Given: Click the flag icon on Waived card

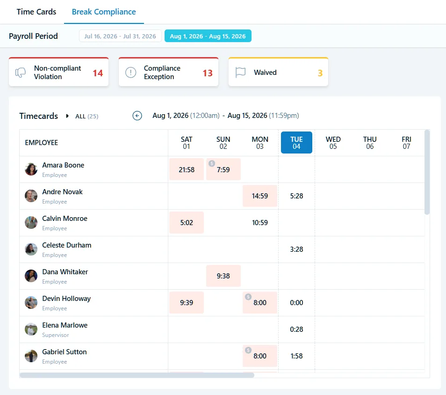Looking at the screenshot, I should click(240, 73).
